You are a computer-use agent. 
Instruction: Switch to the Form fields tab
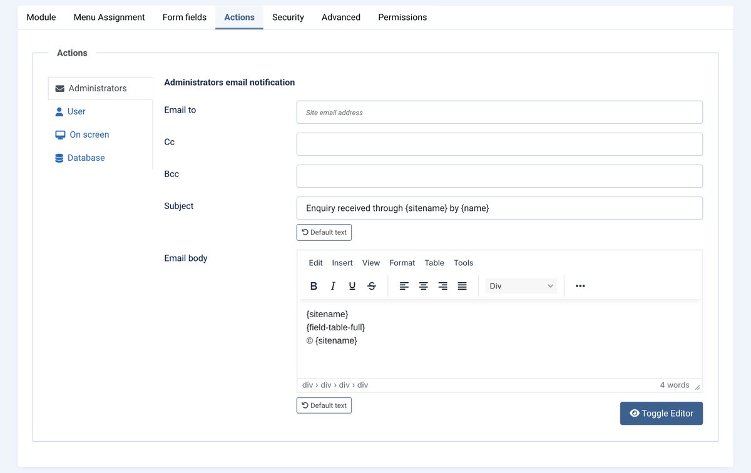(185, 18)
